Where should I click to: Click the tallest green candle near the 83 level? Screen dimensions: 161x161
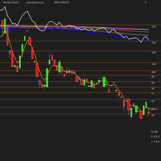(x=47, y=78)
